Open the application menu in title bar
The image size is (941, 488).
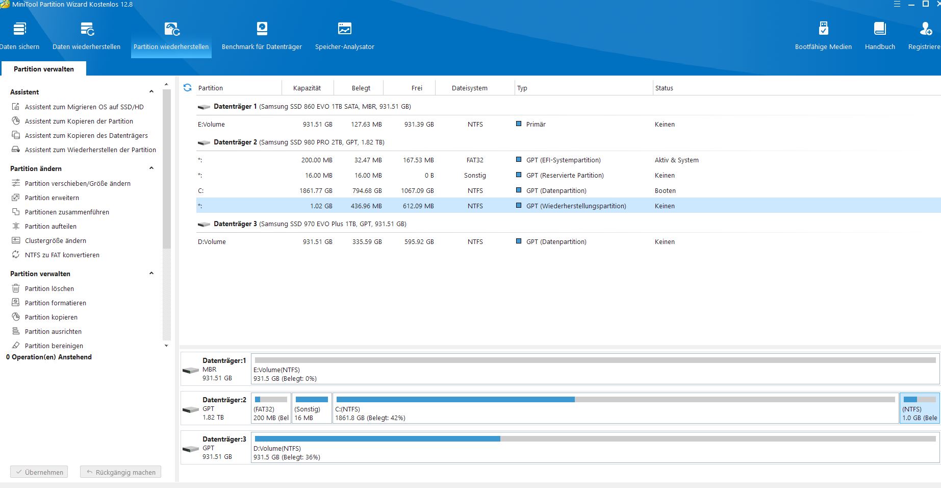click(897, 4)
